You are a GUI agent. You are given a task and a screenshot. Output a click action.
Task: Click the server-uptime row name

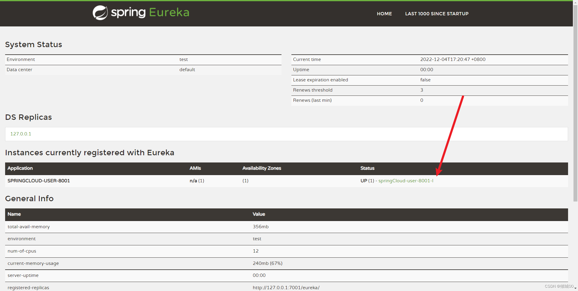pyautogui.click(x=23, y=275)
